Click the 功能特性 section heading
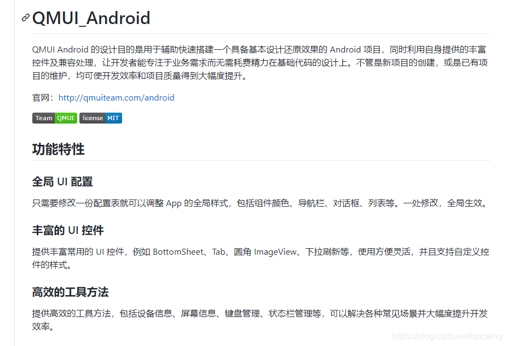Viewport: 507px width, 346px height. [x=58, y=149]
